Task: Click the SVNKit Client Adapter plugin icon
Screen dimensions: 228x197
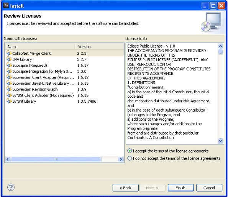Action: (x=9, y=95)
